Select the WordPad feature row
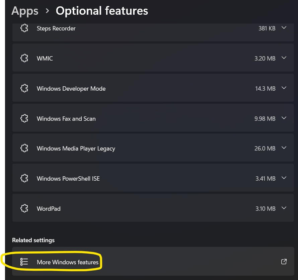The height and width of the screenshot is (280, 298). pyautogui.click(x=153, y=208)
